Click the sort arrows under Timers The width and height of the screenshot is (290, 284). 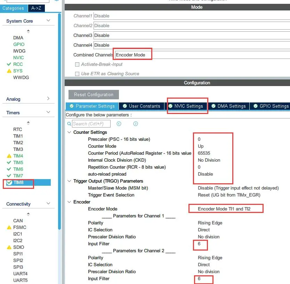28,123
